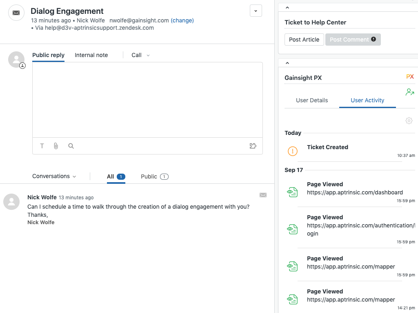
Task: Click the Post Article button
Action: point(304,40)
